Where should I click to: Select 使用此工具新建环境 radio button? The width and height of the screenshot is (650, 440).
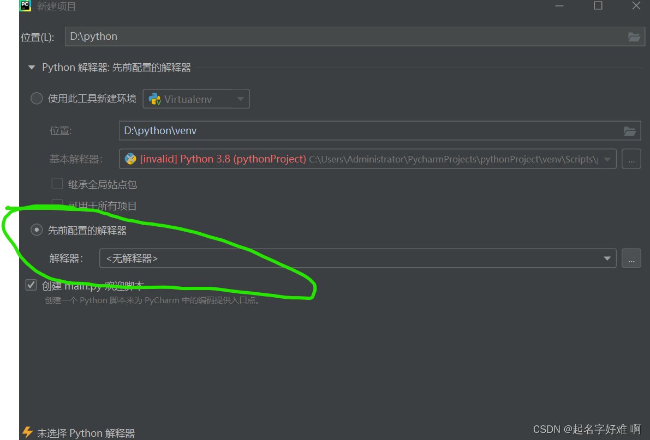pyautogui.click(x=37, y=99)
